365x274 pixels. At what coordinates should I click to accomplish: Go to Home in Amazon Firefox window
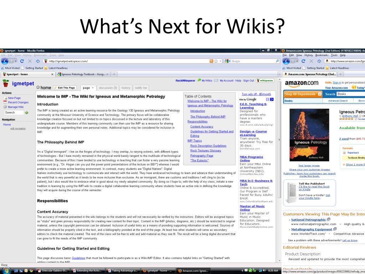(x=319, y=61)
